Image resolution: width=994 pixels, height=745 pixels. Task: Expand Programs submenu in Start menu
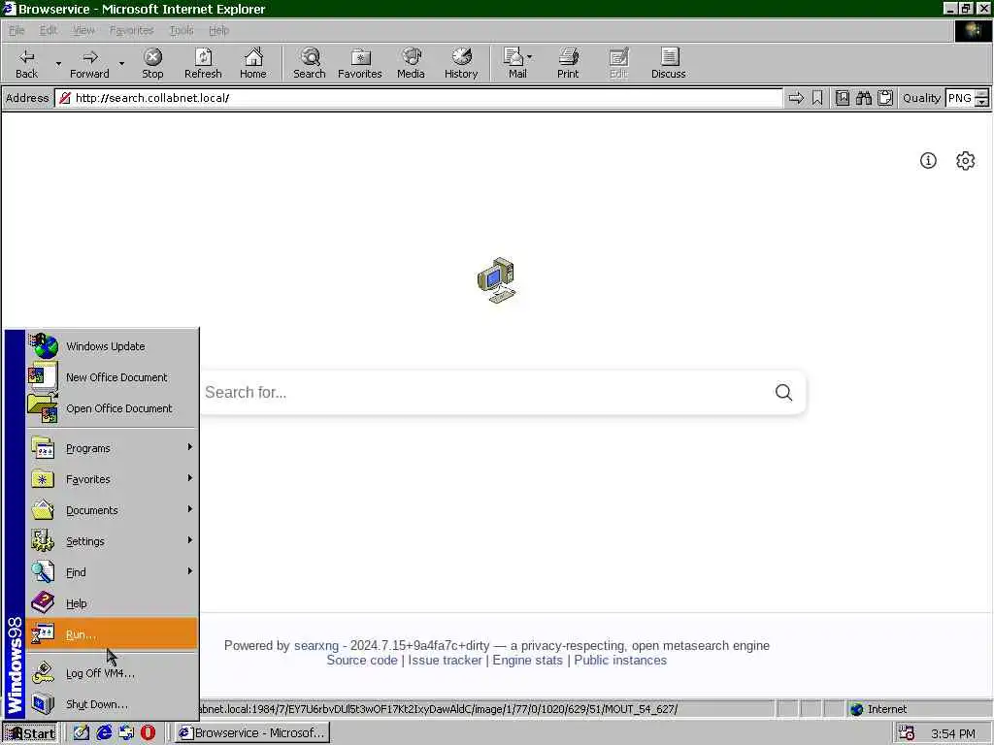[x=112, y=448]
